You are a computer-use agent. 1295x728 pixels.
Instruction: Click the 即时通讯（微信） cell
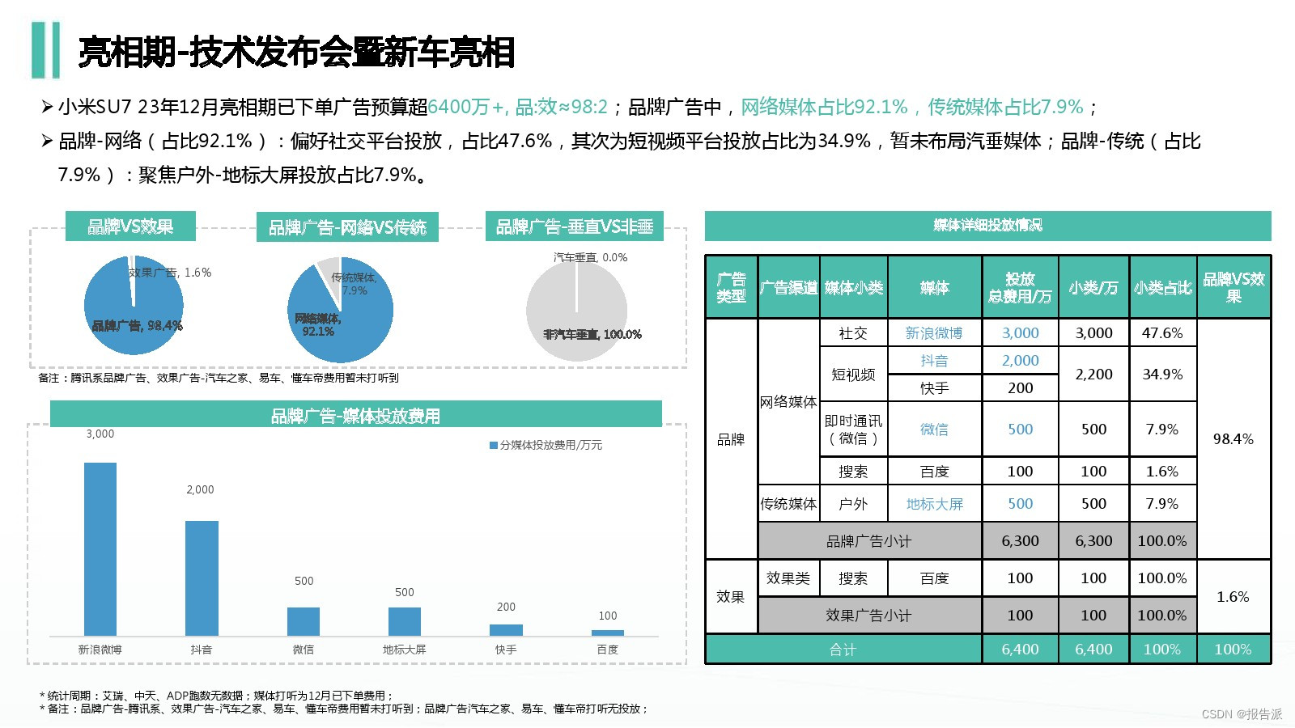pos(854,430)
